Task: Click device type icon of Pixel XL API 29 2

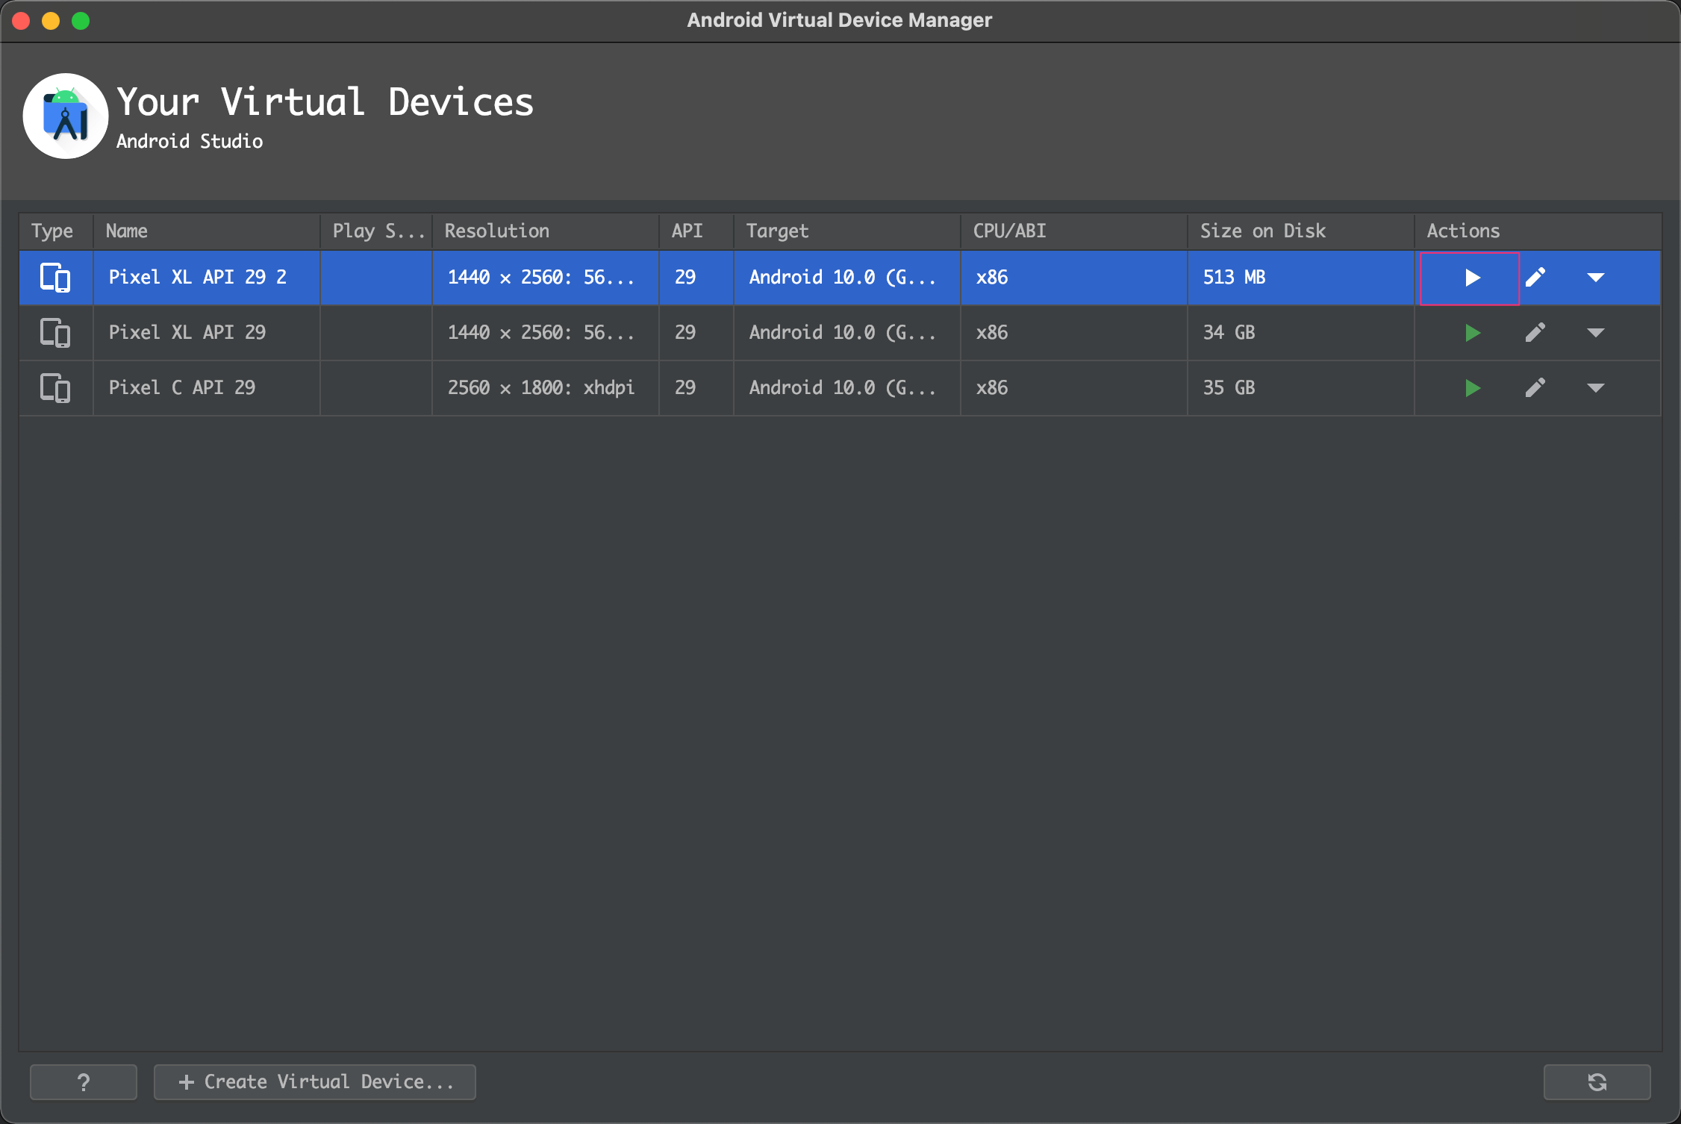Action: tap(55, 278)
